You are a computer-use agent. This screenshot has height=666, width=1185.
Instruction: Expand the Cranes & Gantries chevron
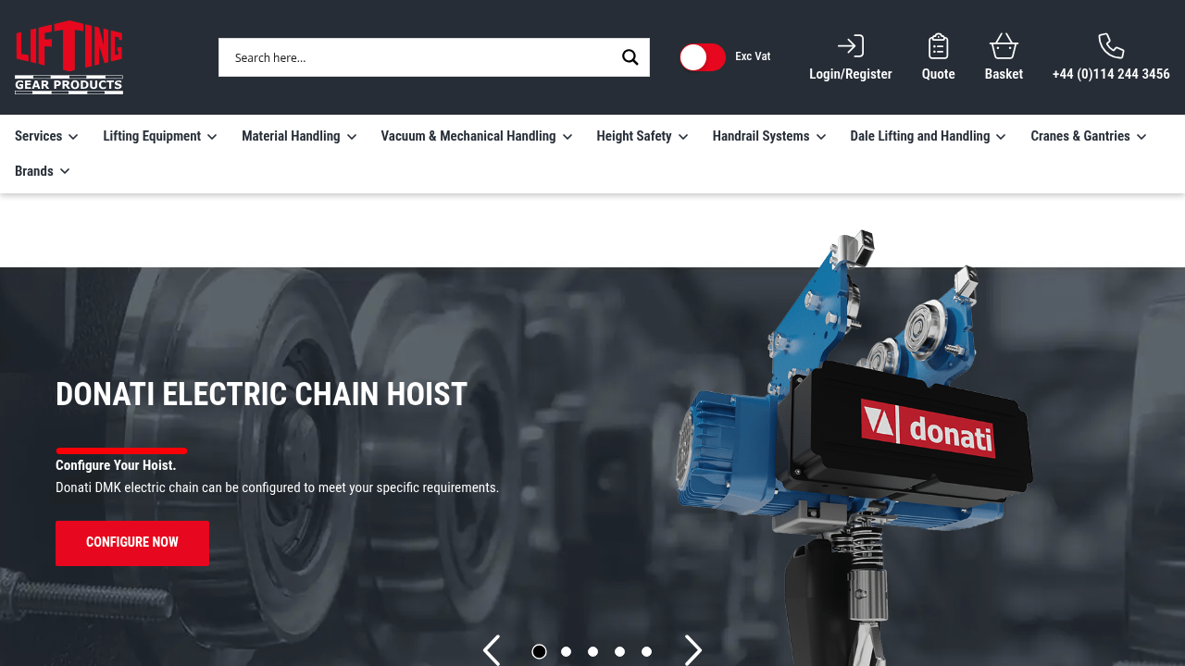1141,137
